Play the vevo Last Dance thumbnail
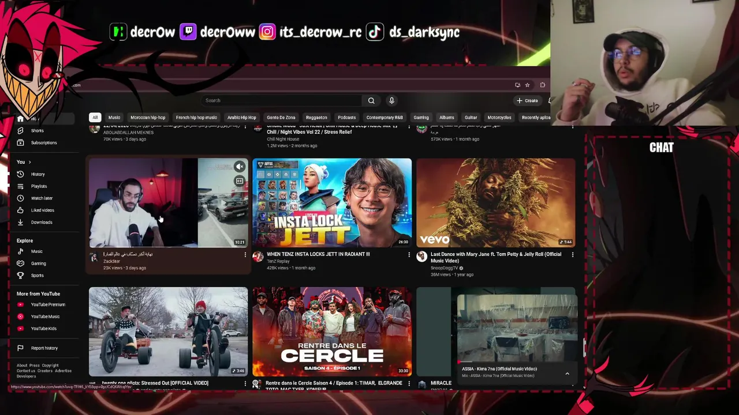This screenshot has height=415, width=739. point(496,203)
